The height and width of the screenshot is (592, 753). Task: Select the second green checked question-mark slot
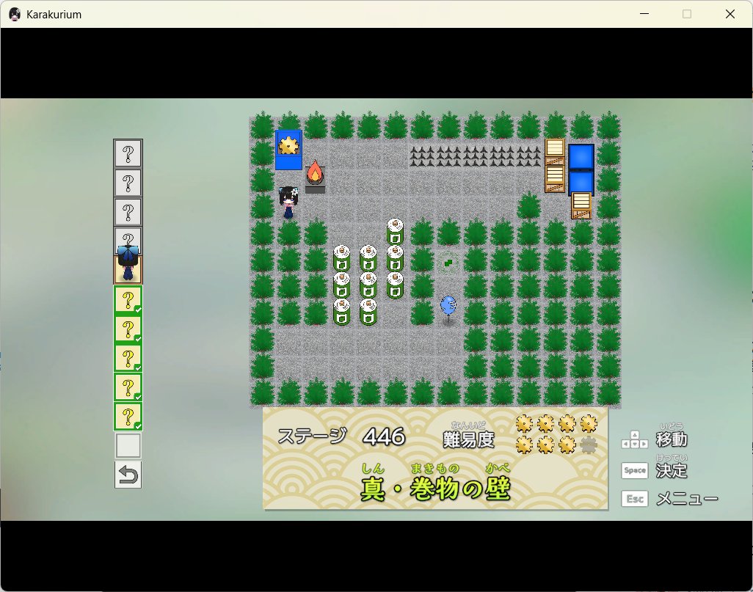128,329
